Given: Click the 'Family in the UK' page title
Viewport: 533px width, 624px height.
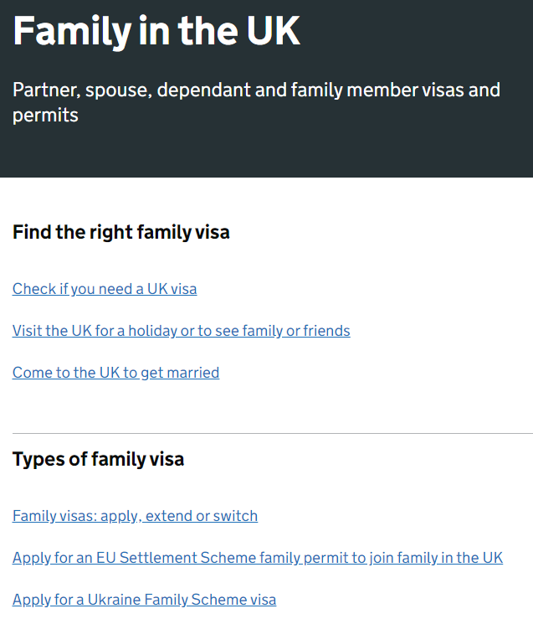Looking at the screenshot, I should [156, 31].
